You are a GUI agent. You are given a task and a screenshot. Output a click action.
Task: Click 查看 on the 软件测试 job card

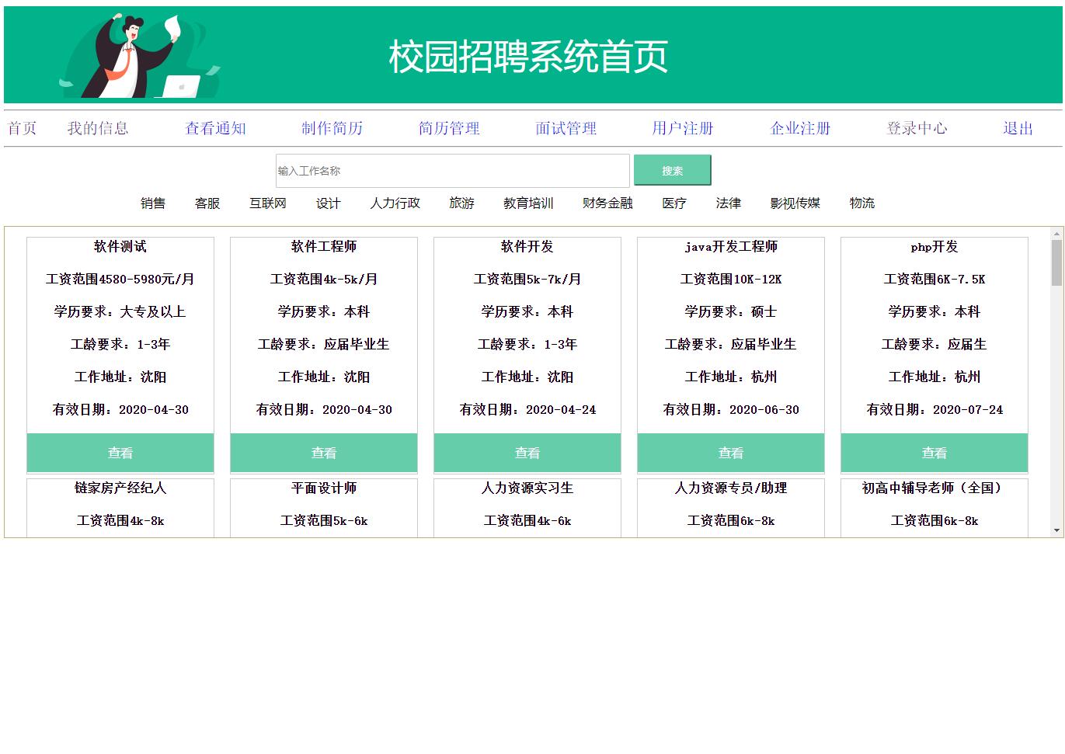click(x=120, y=452)
